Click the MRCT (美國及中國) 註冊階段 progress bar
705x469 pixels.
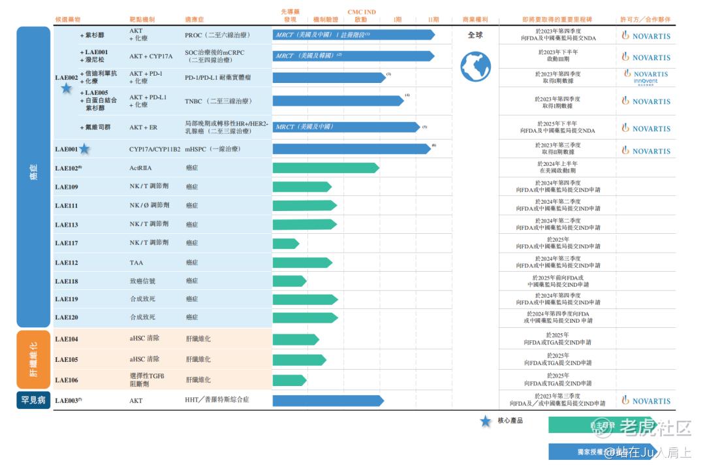[x=353, y=35]
